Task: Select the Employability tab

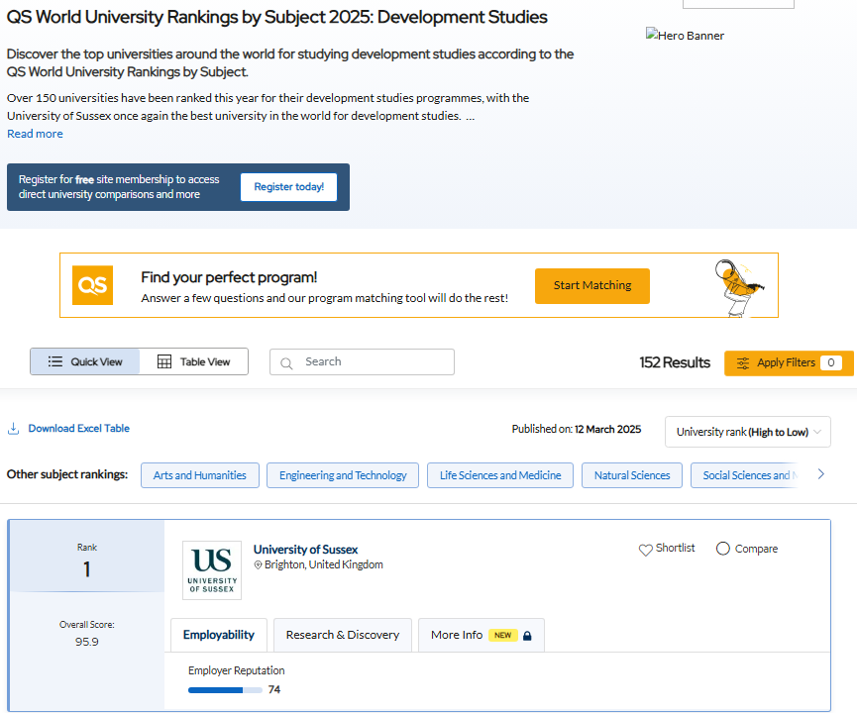Action: pyautogui.click(x=219, y=635)
